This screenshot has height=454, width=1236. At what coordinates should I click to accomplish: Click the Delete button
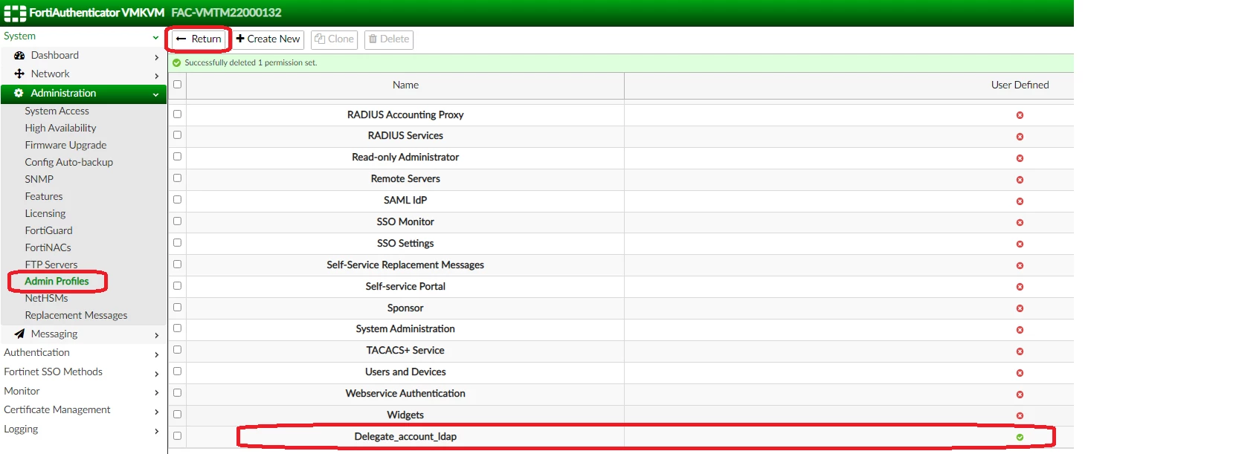tap(389, 39)
